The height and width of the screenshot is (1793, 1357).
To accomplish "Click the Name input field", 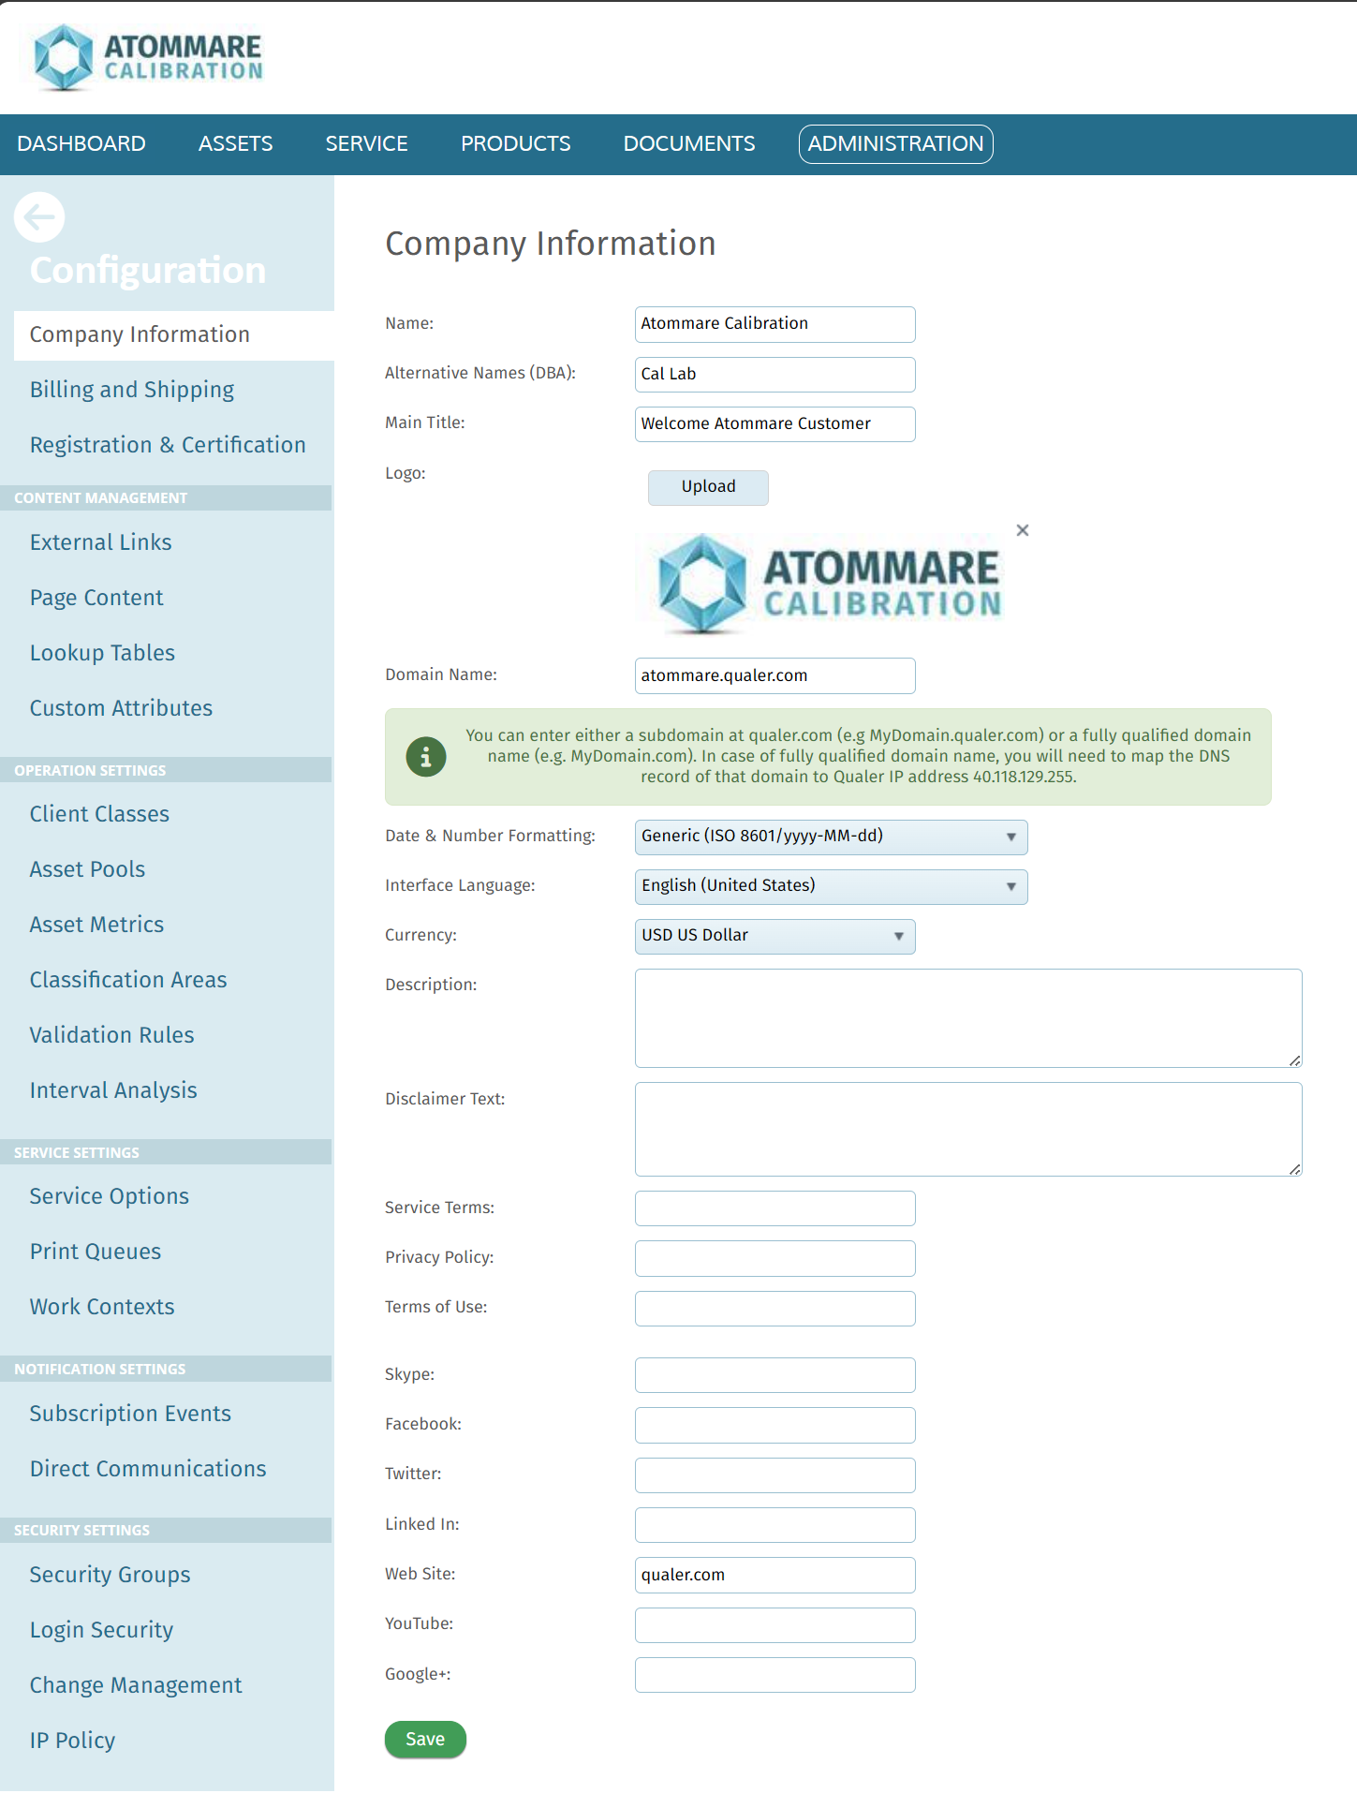I will (774, 324).
